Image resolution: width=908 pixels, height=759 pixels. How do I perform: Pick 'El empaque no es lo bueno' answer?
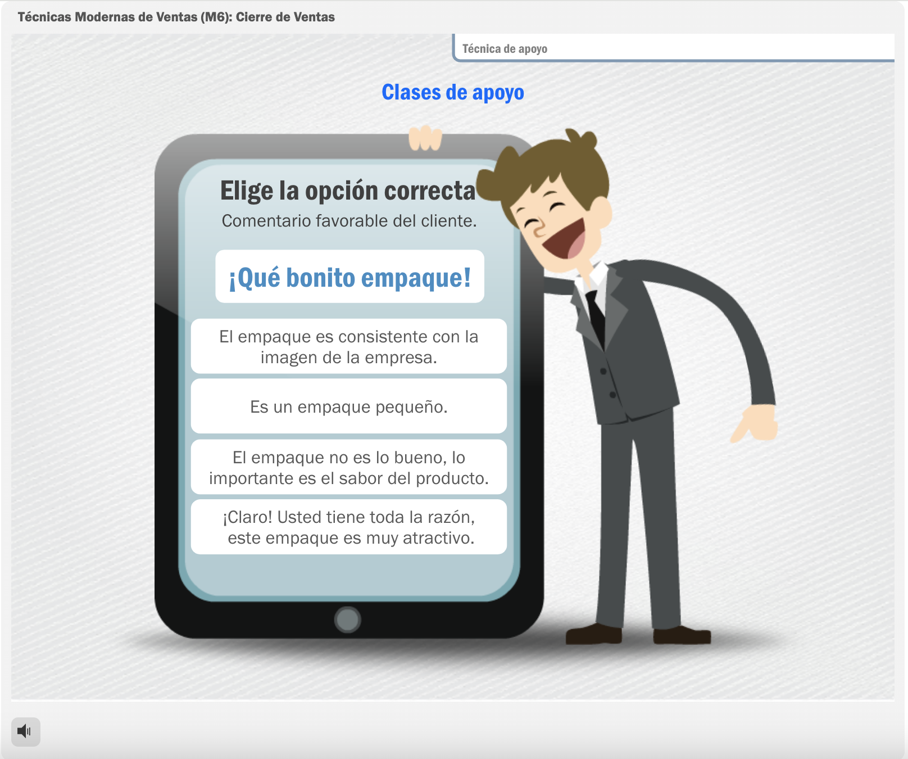coord(349,467)
